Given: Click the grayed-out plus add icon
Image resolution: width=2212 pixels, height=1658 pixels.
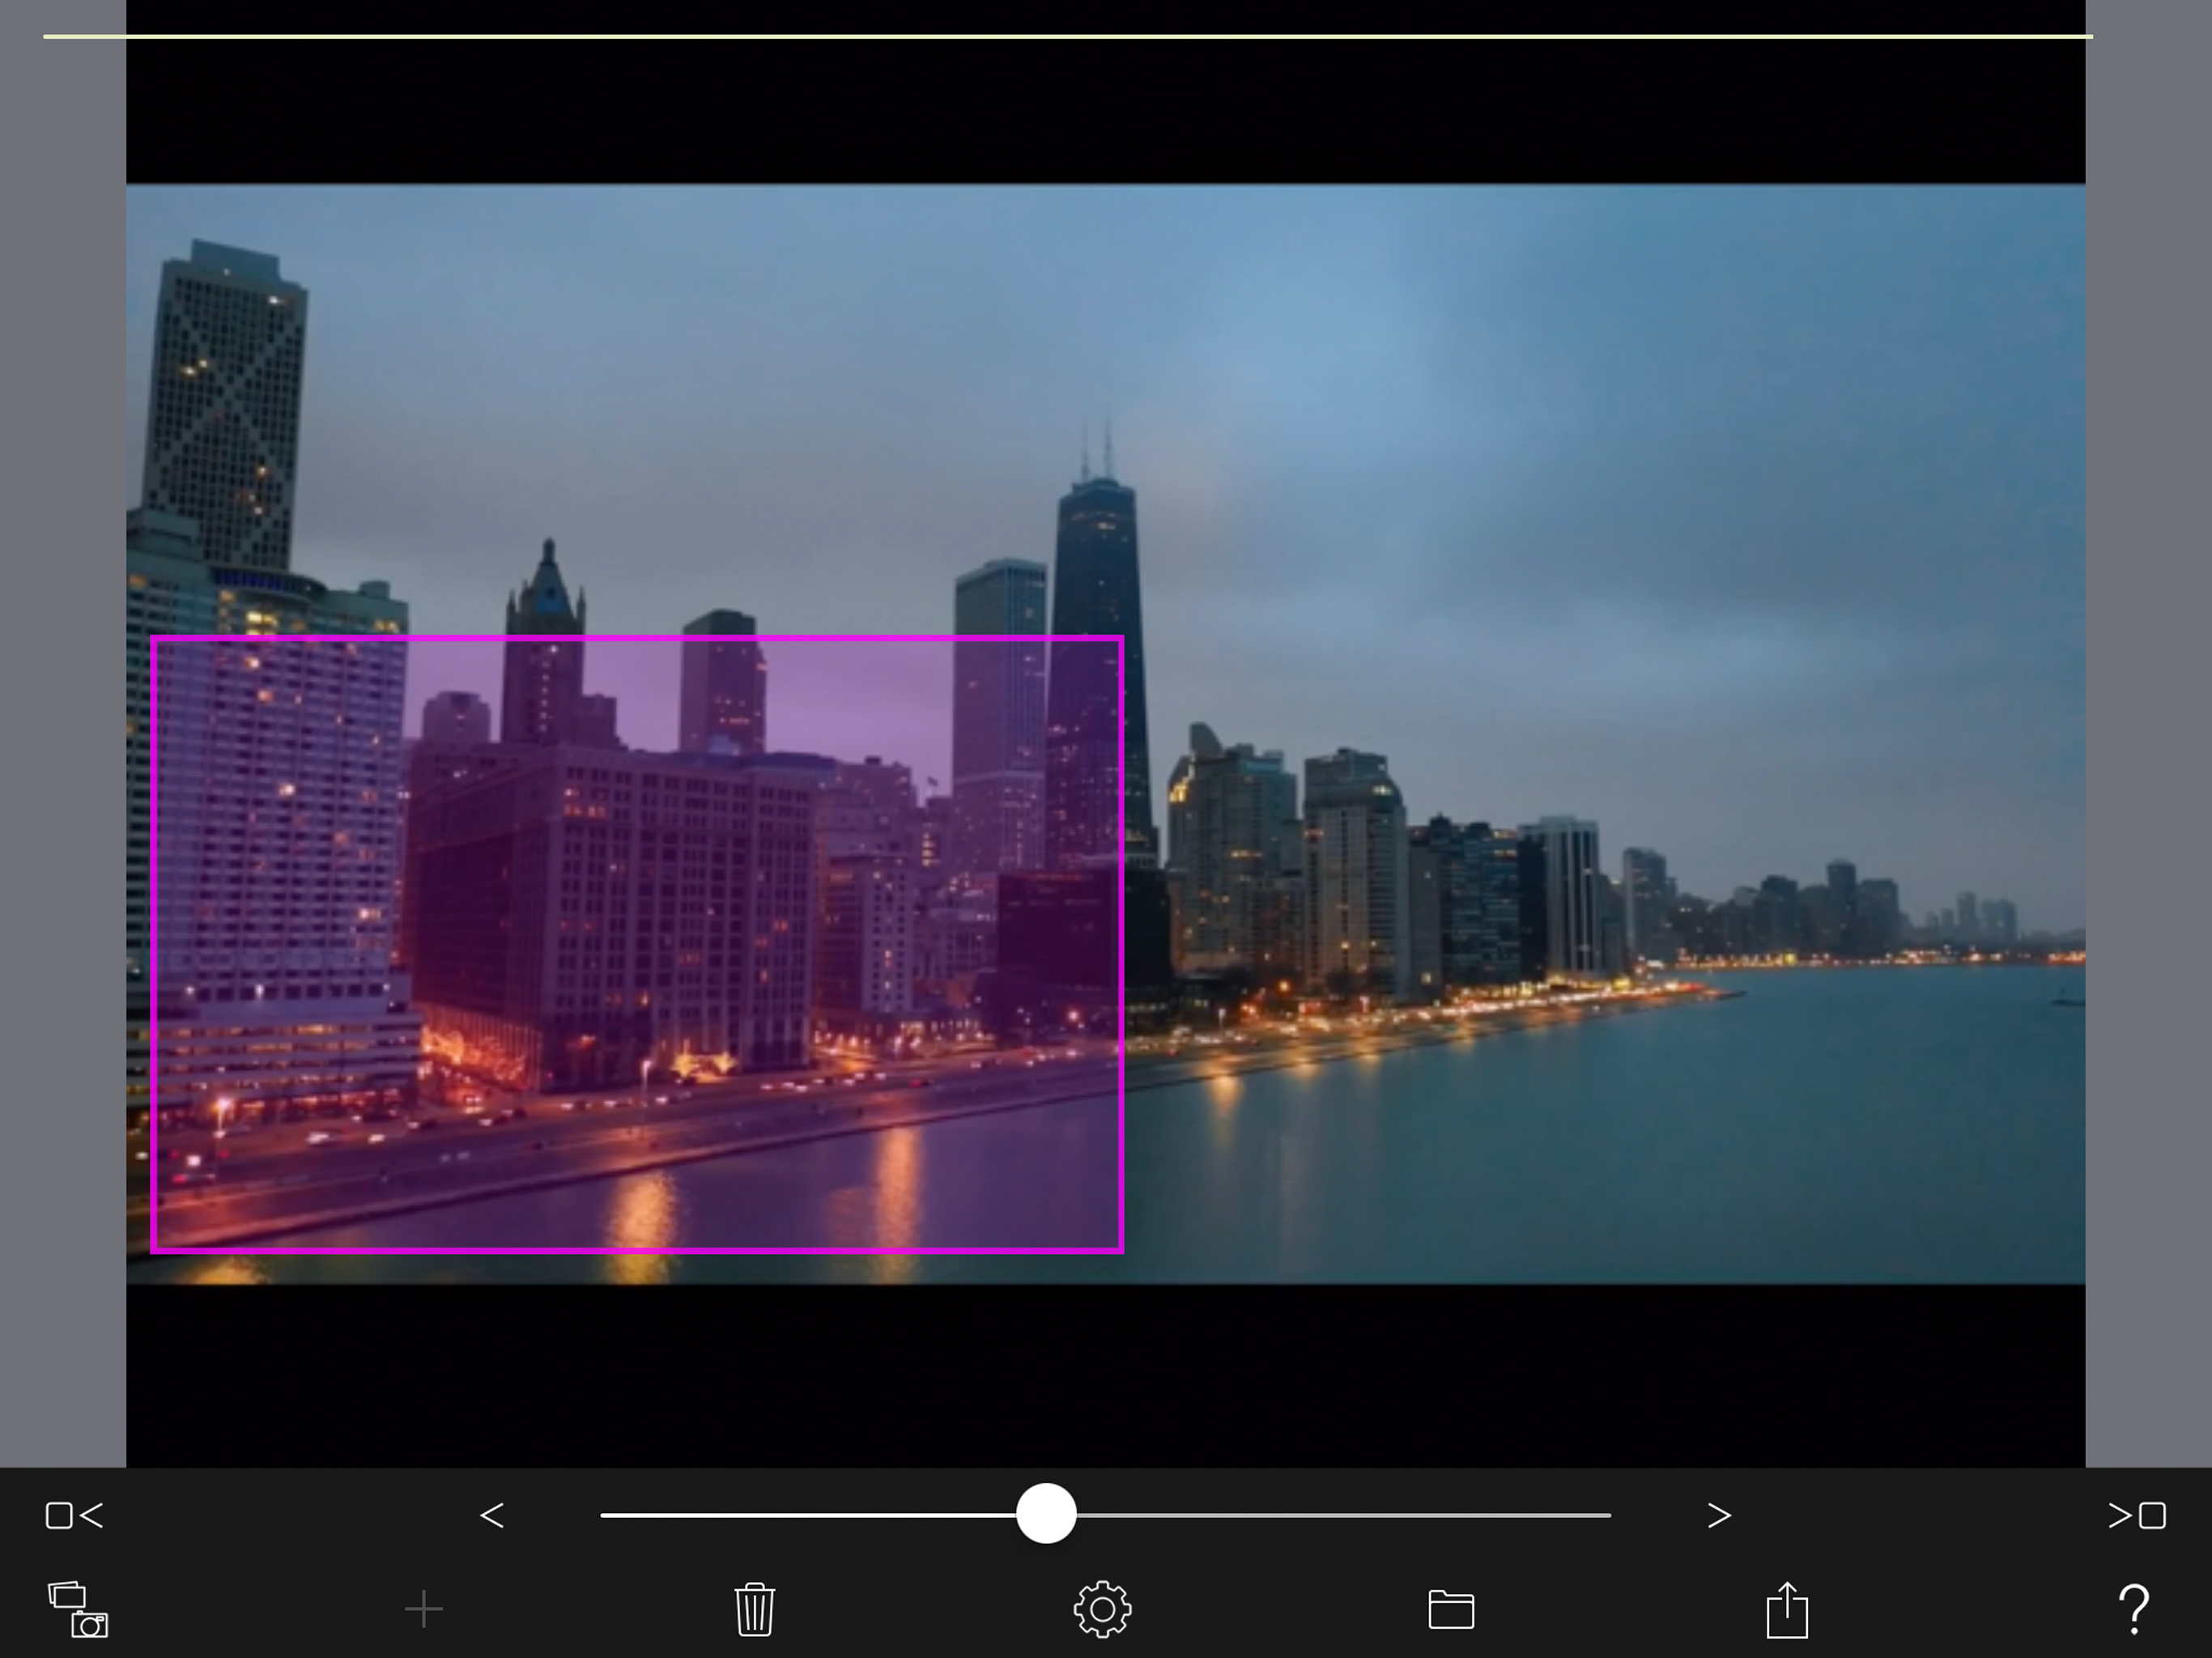Looking at the screenshot, I should pos(423,1609).
